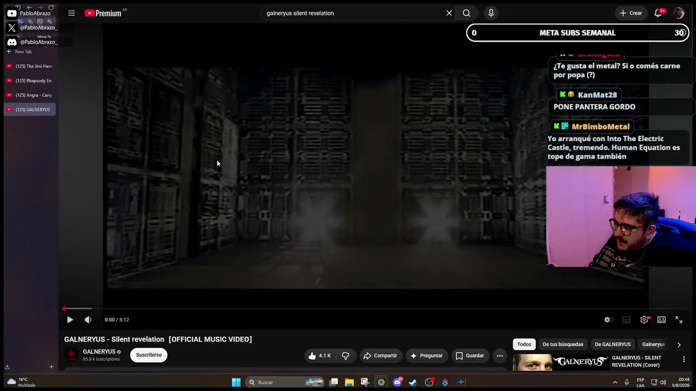Open the Crear menu
This screenshot has height=391, width=696.
pos(631,13)
